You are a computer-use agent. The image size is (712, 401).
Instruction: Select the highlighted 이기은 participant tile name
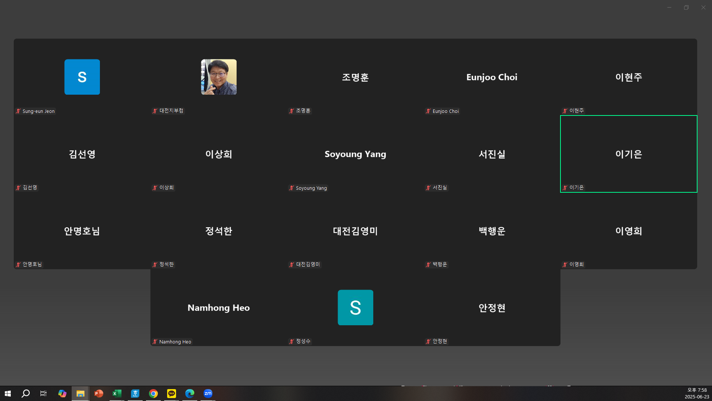coord(629,154)
